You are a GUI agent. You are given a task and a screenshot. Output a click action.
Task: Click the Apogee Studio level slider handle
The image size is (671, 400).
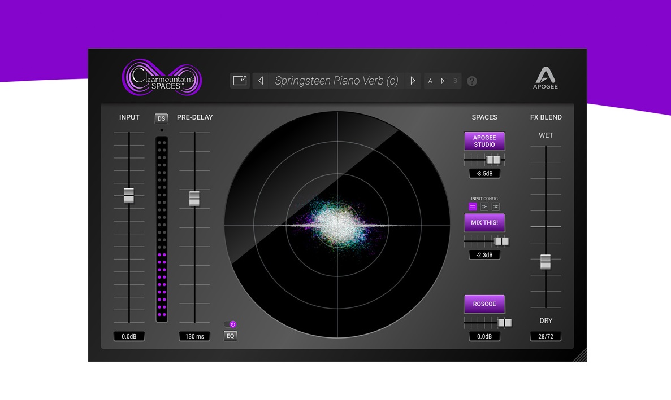point(493,160)
